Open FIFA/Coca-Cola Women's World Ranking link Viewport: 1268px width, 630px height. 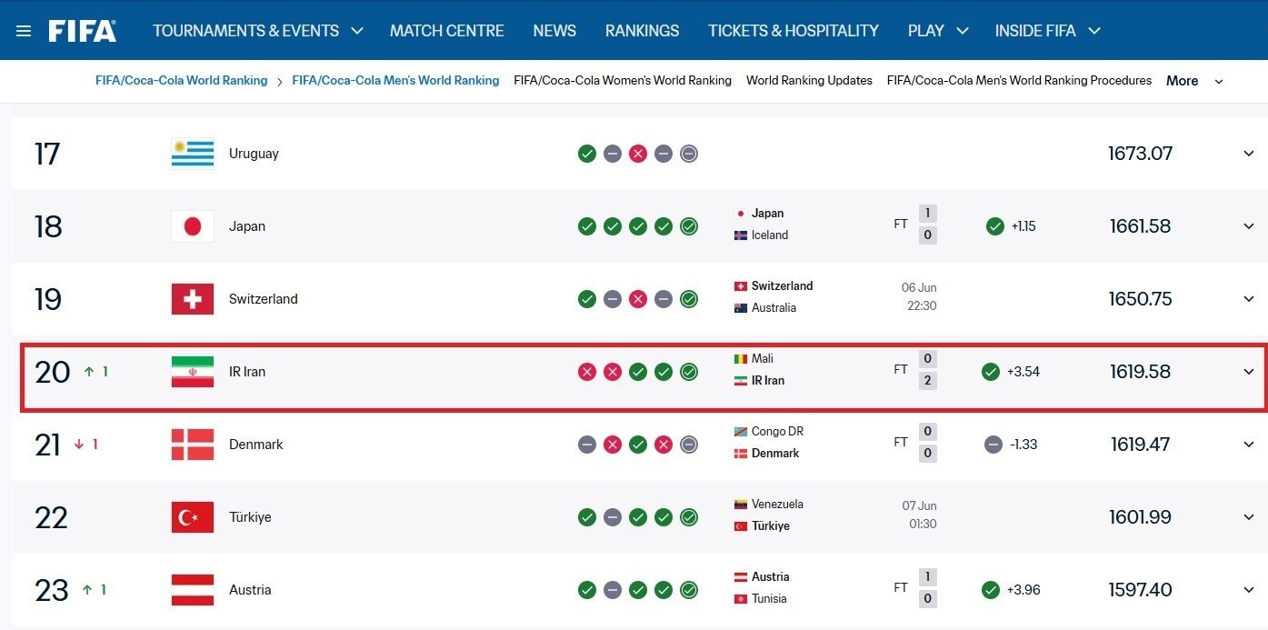click(x=623, y=80)
